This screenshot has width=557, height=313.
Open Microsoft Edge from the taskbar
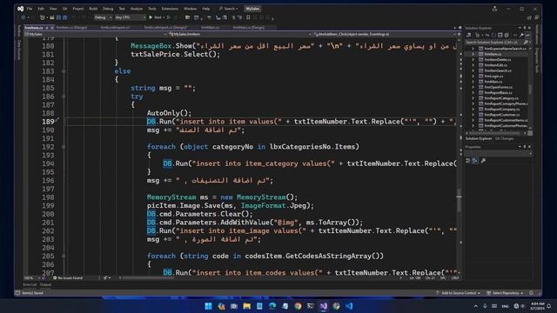click(272, 306)
